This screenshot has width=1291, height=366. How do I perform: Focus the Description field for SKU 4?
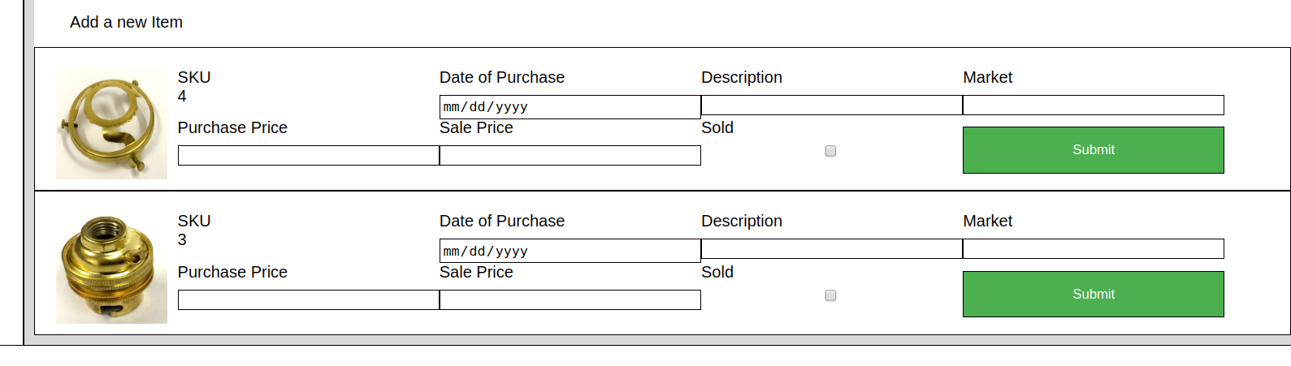[831, 105]
